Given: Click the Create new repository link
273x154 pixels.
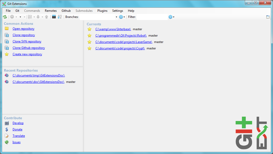Looking at the screenshot, I should (27, 54).
